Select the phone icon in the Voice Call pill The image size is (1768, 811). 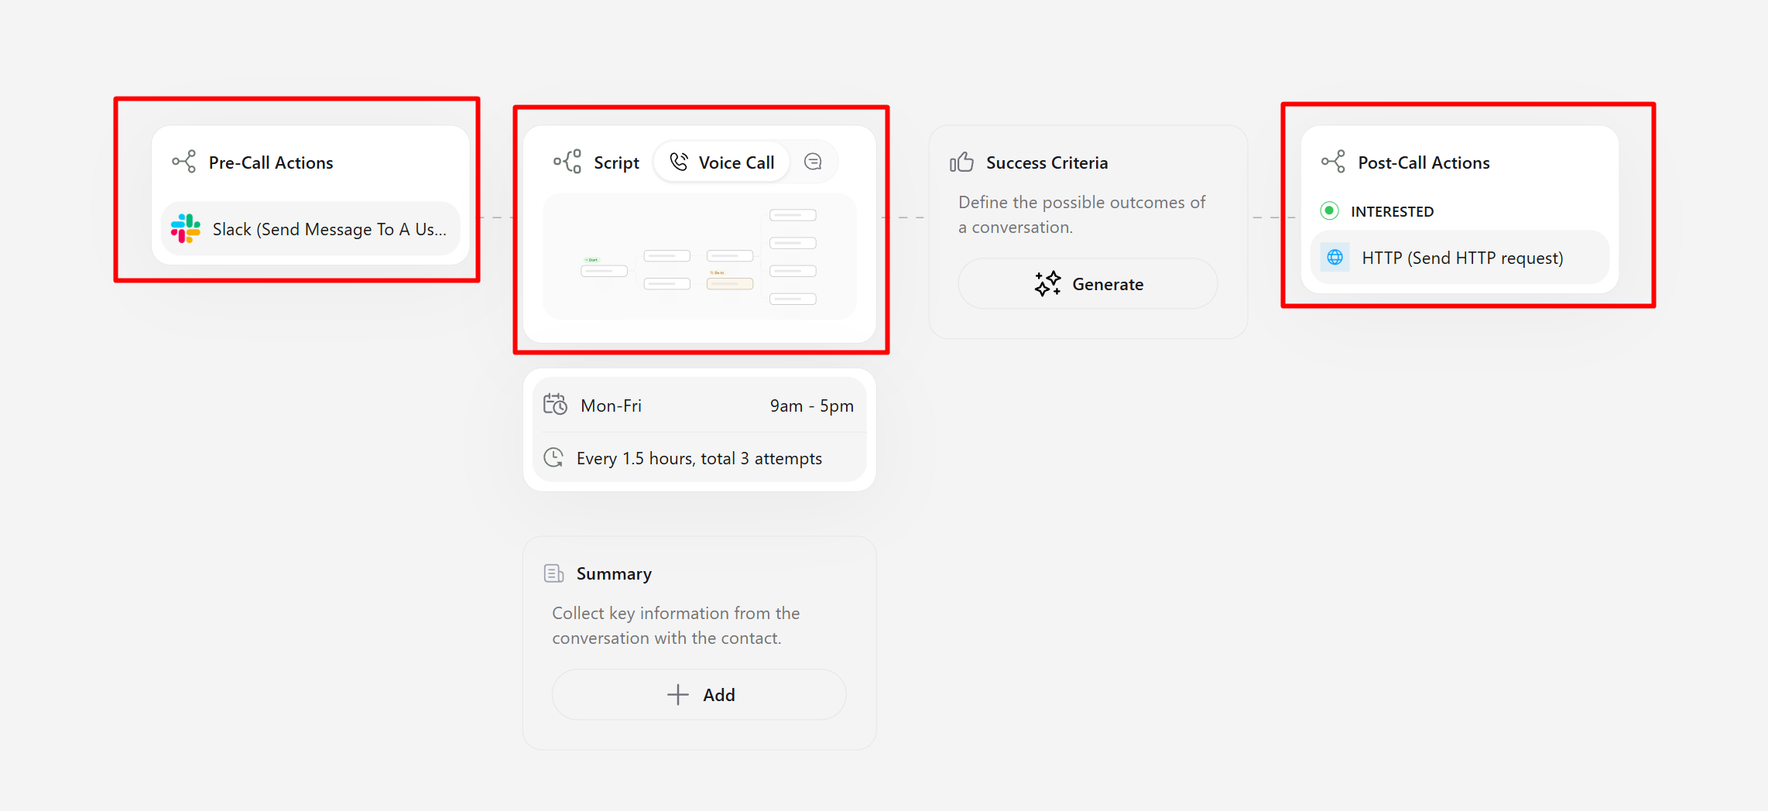point(680,161)
